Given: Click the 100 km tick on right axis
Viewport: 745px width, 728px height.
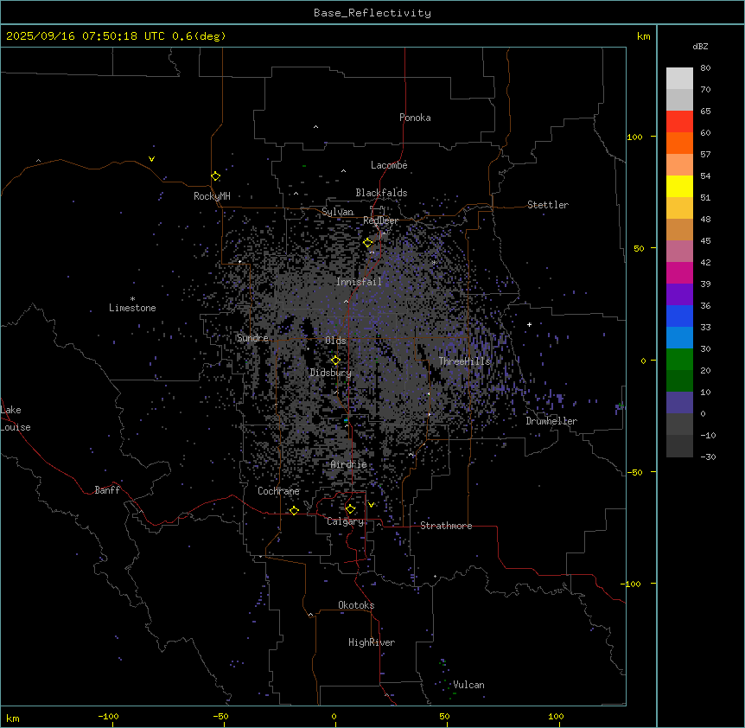Looking at the screenshot, I should [x=634, y=137].
